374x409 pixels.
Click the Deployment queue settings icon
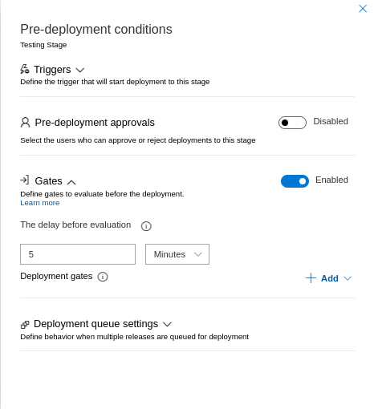coord(25,325)
